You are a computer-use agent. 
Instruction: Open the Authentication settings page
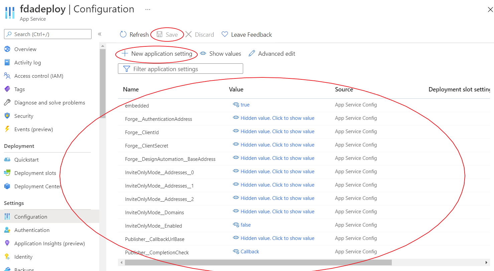(x=32, y=230)
